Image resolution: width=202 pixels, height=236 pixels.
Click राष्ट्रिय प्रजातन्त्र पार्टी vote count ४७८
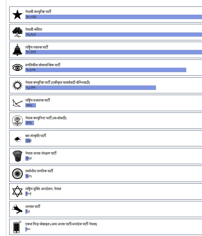pyautogui.click(x=29, y=105)
